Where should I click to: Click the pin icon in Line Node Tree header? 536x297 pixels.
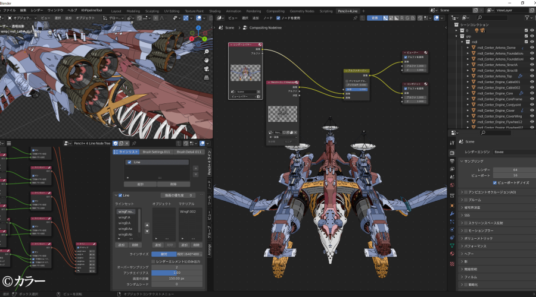[135, 143]
